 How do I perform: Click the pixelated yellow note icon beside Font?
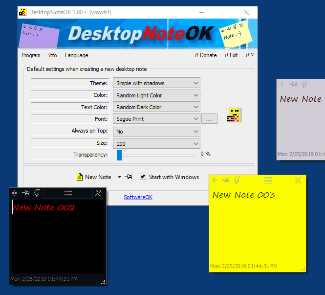[234, 115]
